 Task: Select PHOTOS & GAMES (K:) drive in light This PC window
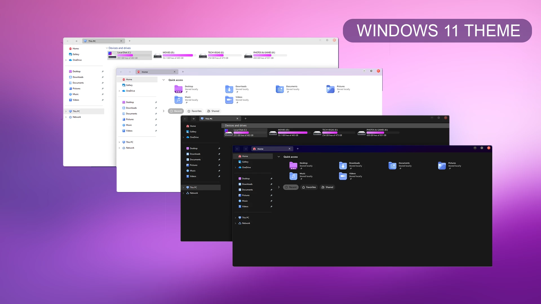(x=265, y=55)
